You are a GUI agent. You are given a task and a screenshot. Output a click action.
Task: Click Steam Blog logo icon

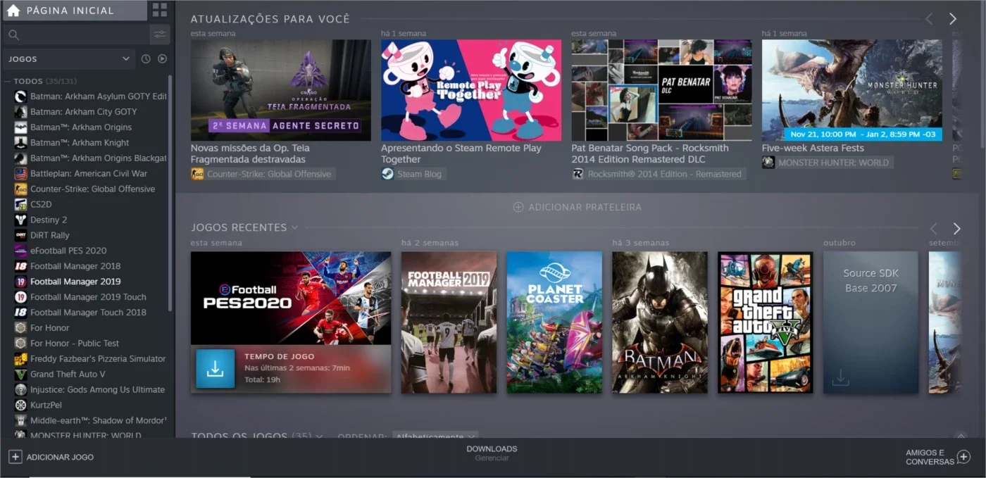pyautogui.click(x=387, y=174)
